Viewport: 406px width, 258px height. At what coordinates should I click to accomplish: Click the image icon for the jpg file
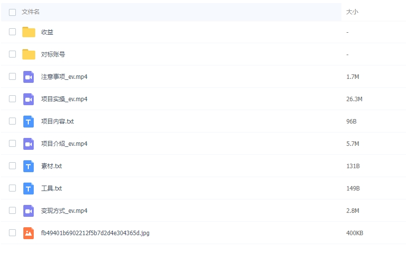pos(28,233)
